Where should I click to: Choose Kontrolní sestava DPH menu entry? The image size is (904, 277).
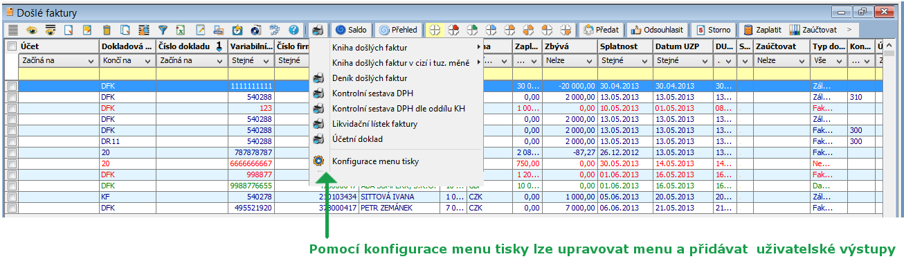coord(372,93)
